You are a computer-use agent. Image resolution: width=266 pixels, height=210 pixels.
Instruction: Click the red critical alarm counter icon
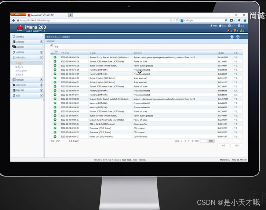pyautogui.click(x=229, y=30)
